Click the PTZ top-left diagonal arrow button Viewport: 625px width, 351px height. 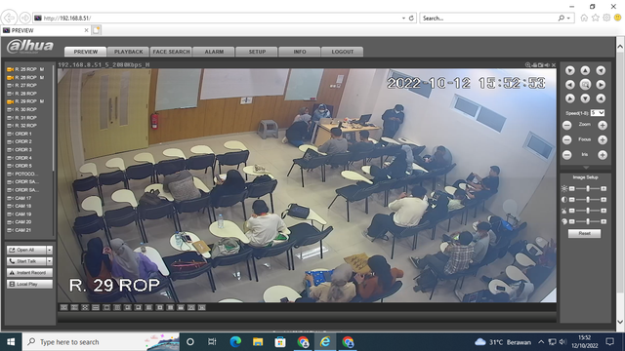pyautogui.click(x=569, y=70)
